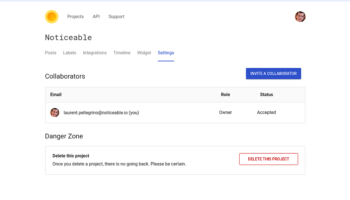Image resolution: width=350 pixels, height=200 pixels.
Task: Switch to the Posts tab
Action: point(51,53)
